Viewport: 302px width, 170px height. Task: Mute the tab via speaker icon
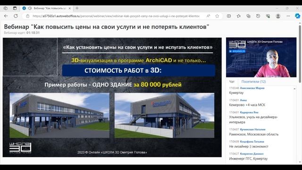(30, 8)
